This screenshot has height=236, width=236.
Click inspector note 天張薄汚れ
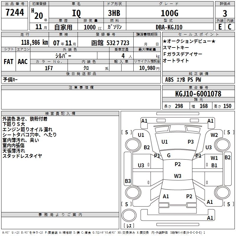[x=14, y=151]
